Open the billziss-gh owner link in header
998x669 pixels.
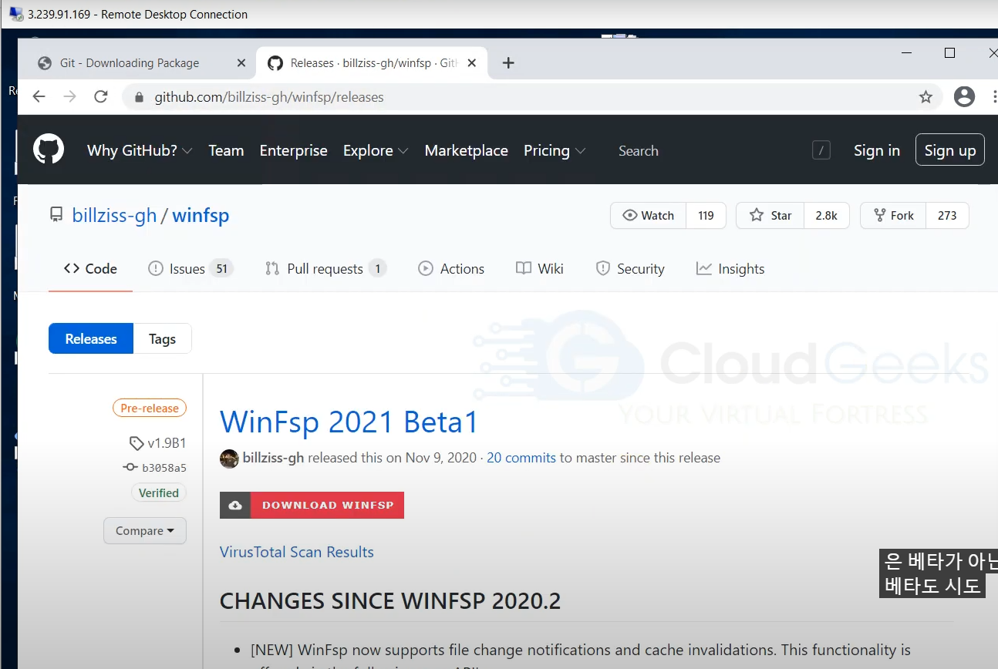[x=114, y=216]
